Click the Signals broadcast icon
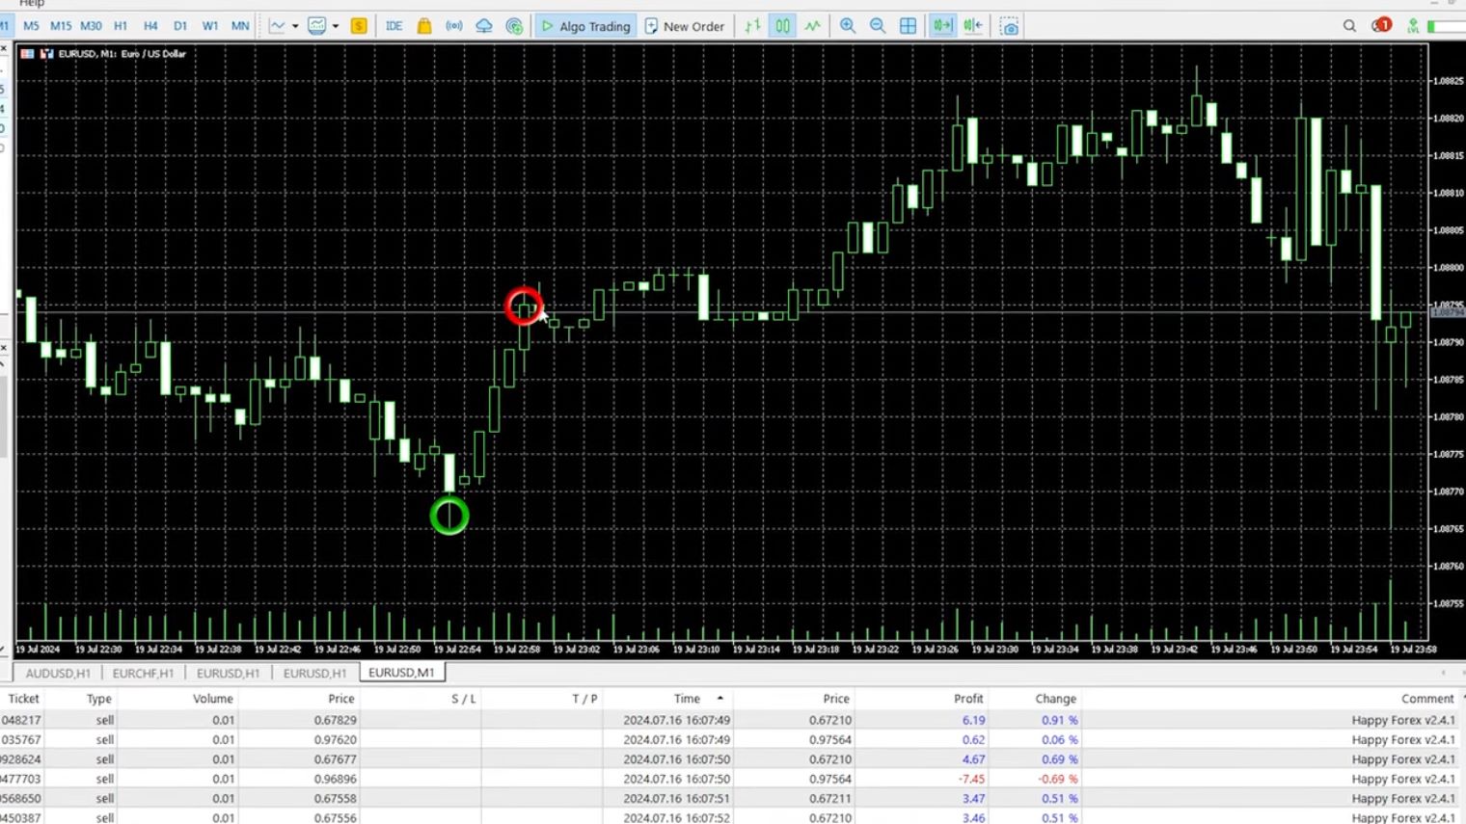Image resolution: width=1466 pixels, height=824 pixels. point(454,26)
